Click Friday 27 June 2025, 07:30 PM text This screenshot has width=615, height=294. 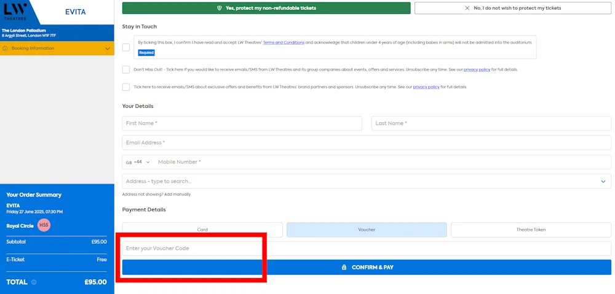click(x=34, y=212)
